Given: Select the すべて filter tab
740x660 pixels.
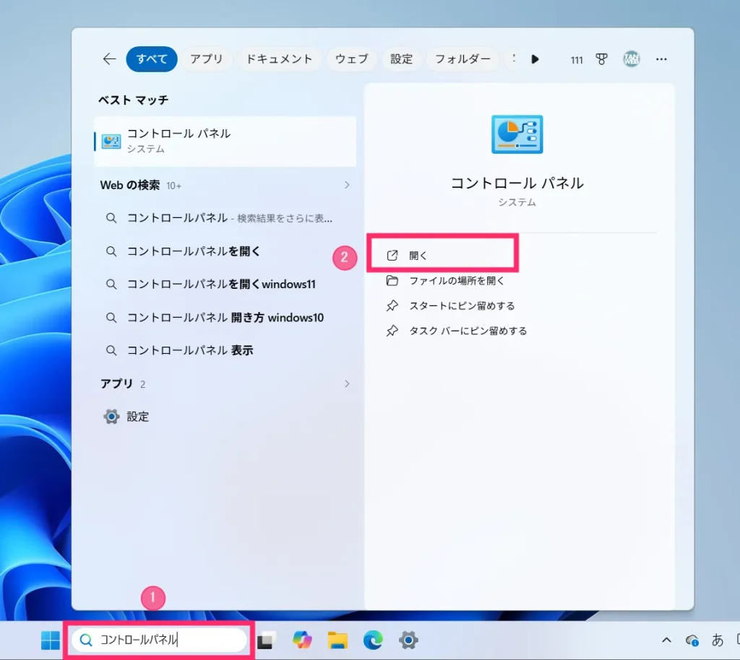Looking at the screenshot, I should coord(152,59).
